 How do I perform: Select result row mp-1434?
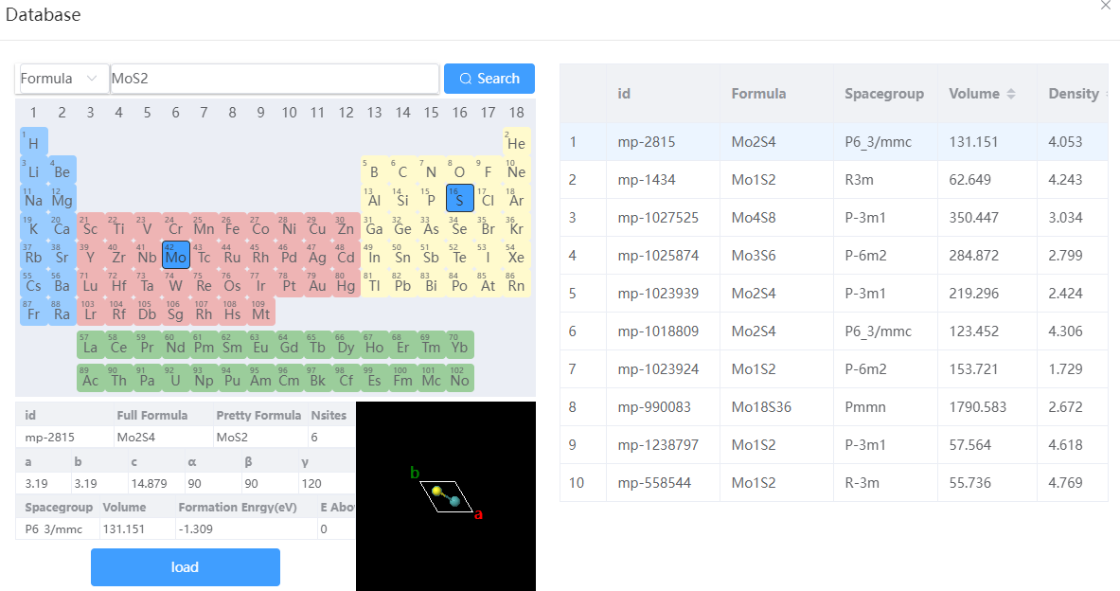[833, 179]
